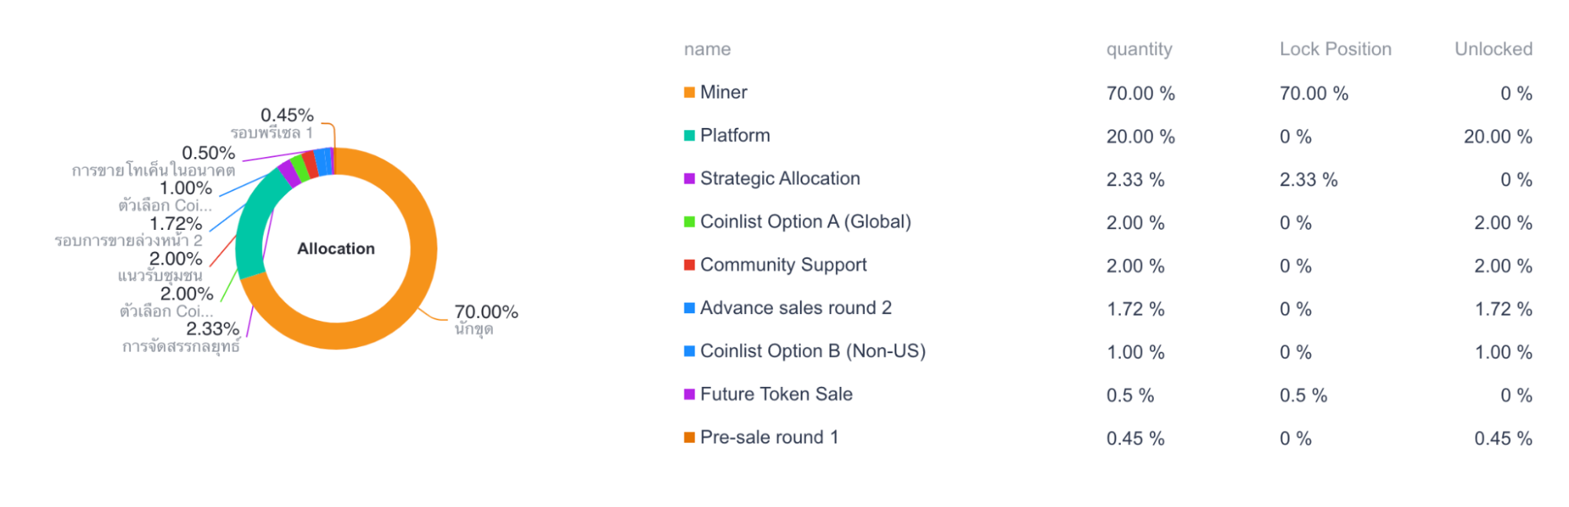
Task: Click the purple Strategic Allocation legend swatch
Action: coord(689,179)
